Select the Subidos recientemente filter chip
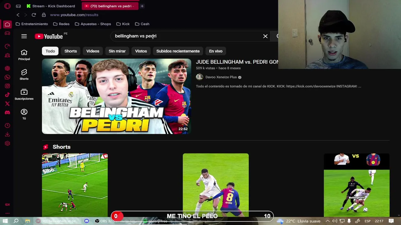 (x=178, y=51)
